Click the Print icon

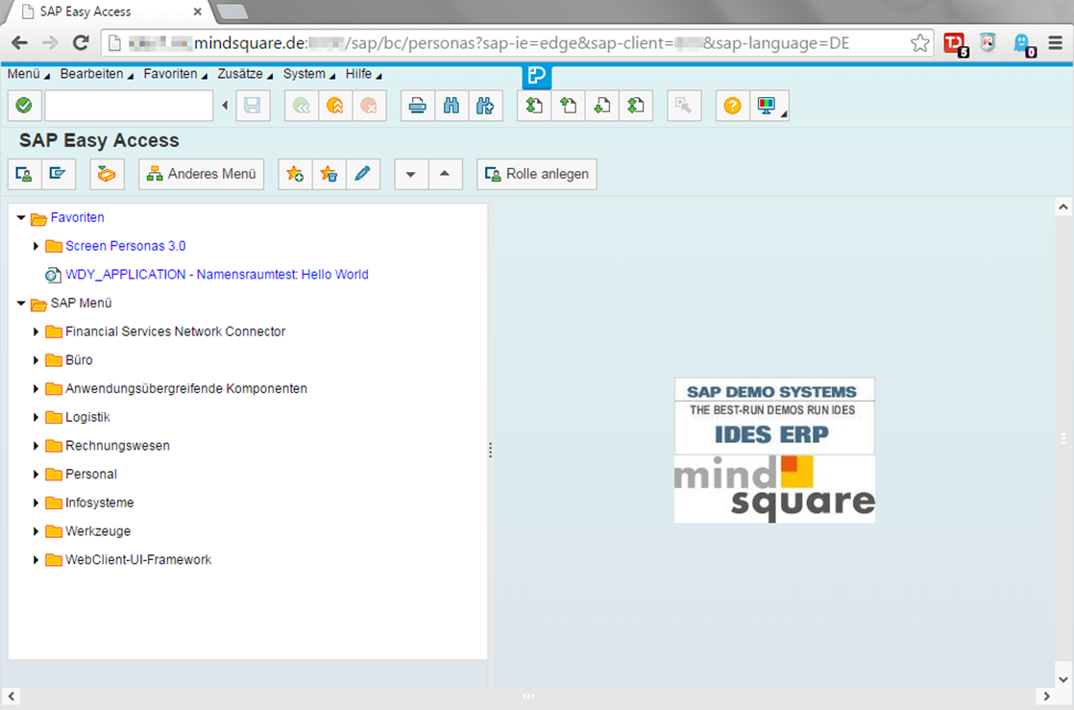click(x=418, y=106)
